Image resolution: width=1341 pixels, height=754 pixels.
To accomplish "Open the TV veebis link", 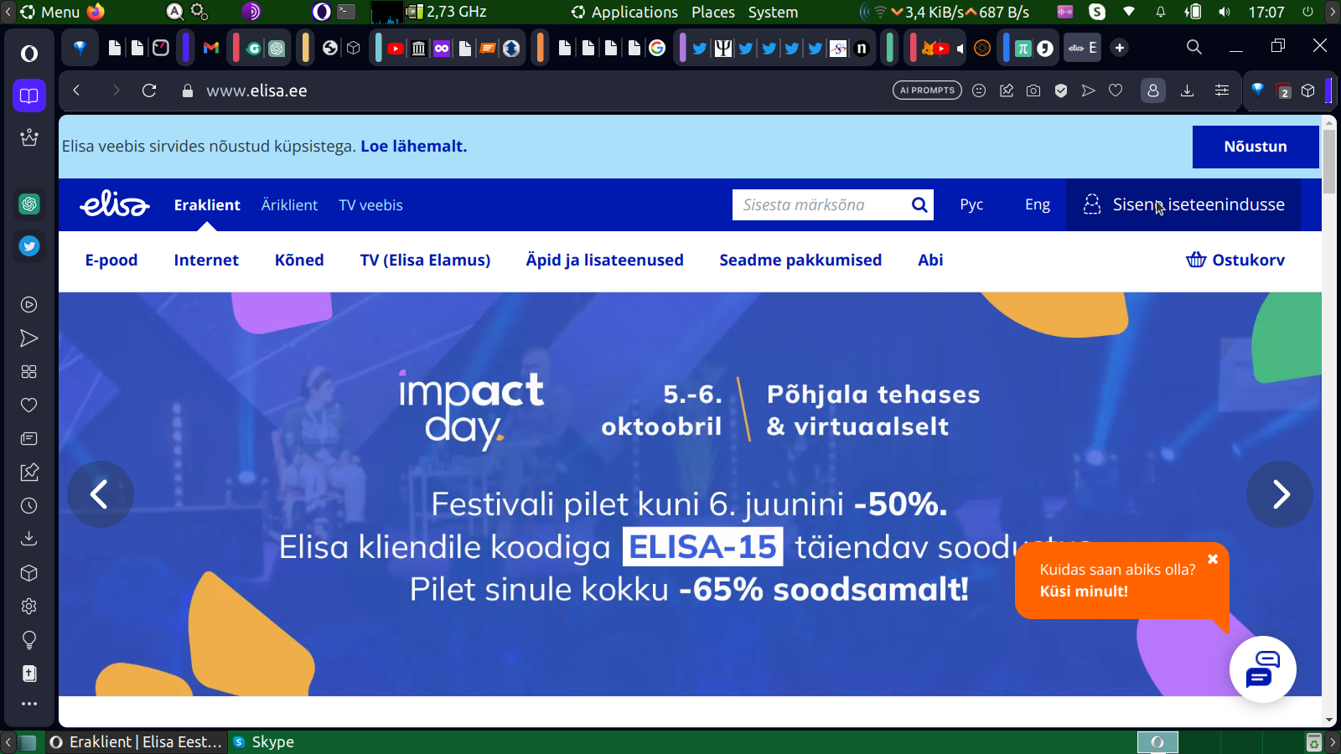I will click(x=370, y=205).
